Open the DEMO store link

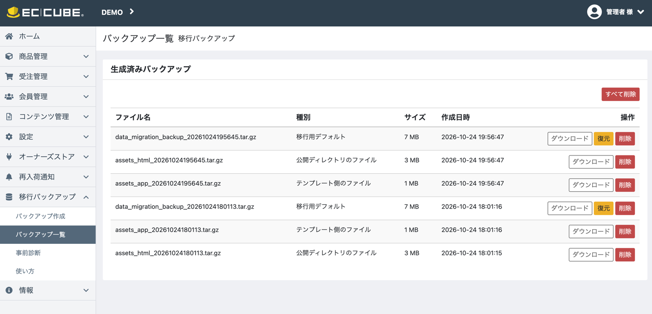(117, 12)
